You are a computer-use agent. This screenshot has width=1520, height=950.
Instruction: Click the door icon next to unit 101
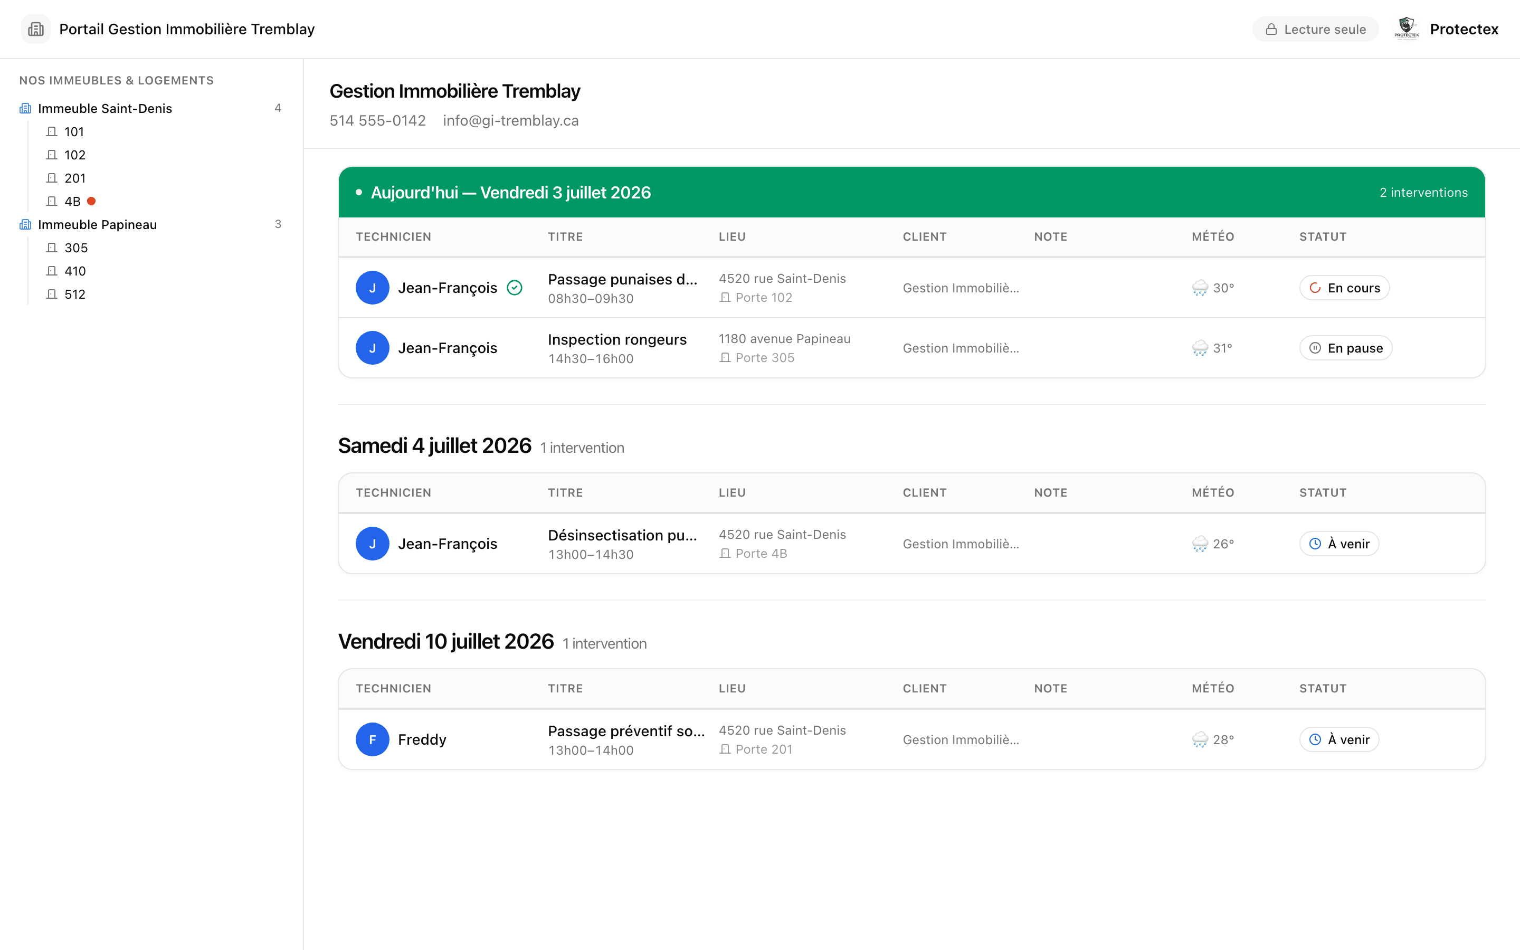click(x=52, y=132)
